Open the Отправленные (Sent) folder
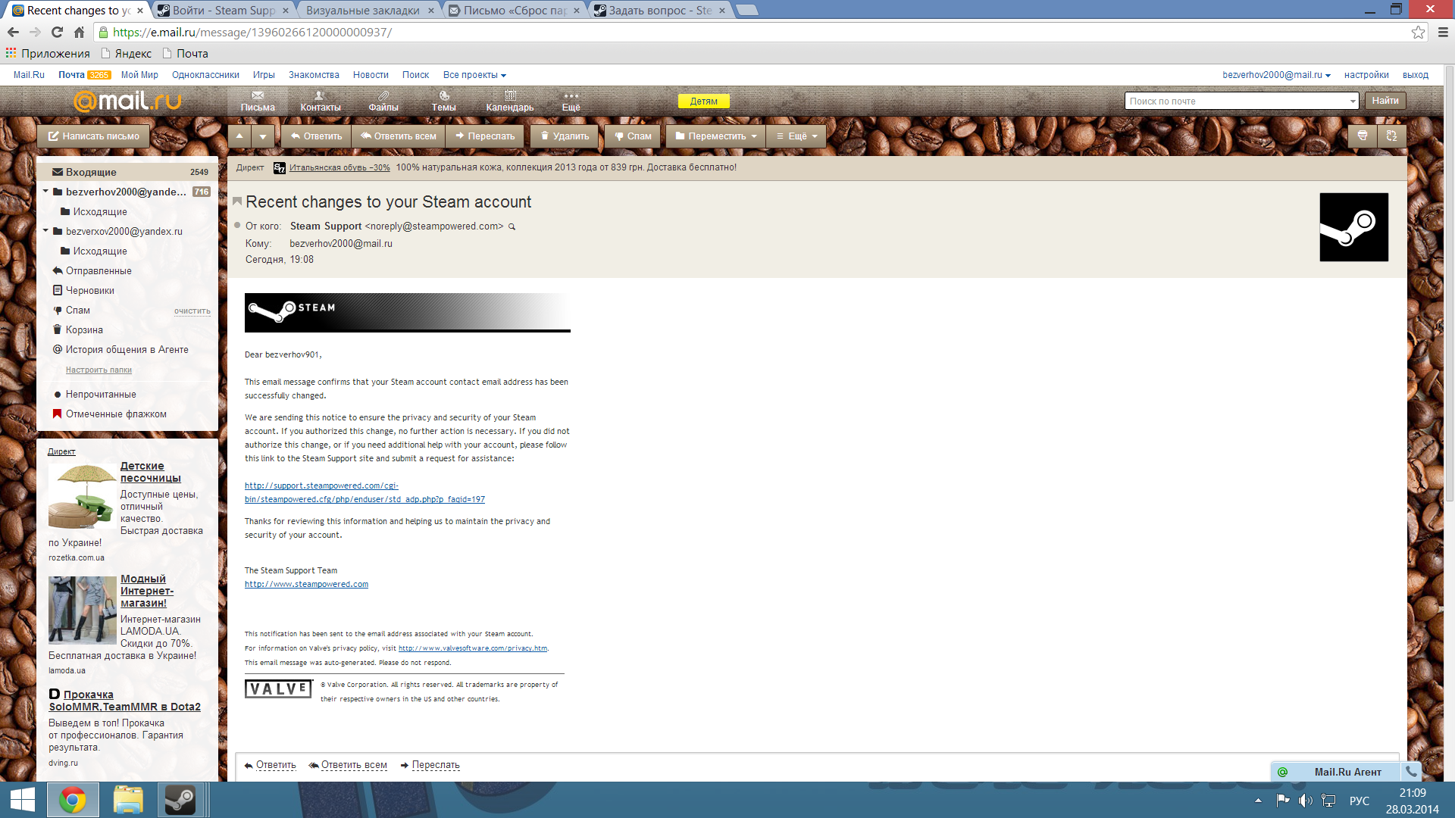 pos(98,270)
